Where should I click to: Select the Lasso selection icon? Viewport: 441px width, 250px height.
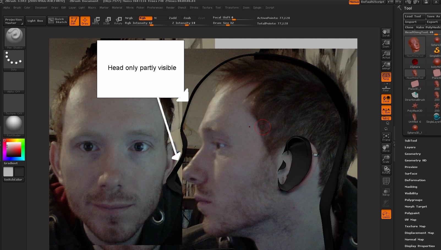coord(386,214)
